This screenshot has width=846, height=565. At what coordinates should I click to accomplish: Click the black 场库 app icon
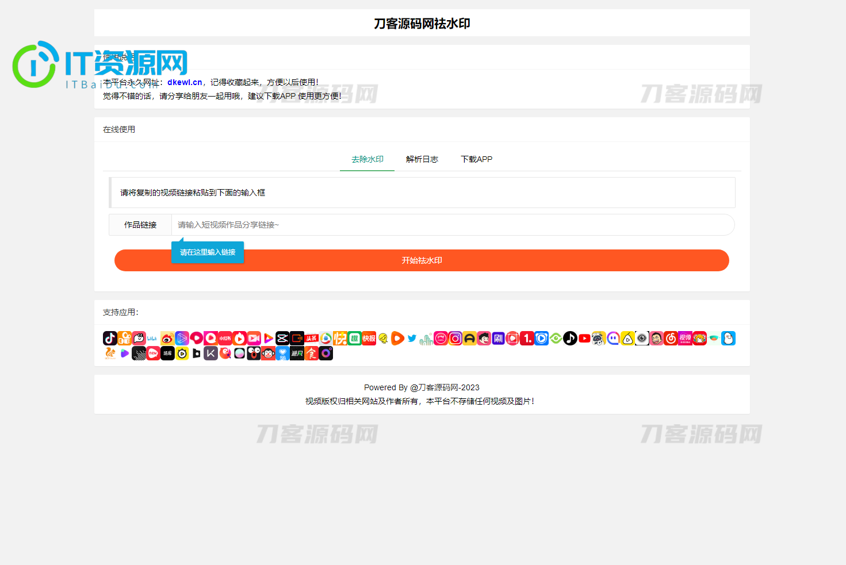coord(167,353)
